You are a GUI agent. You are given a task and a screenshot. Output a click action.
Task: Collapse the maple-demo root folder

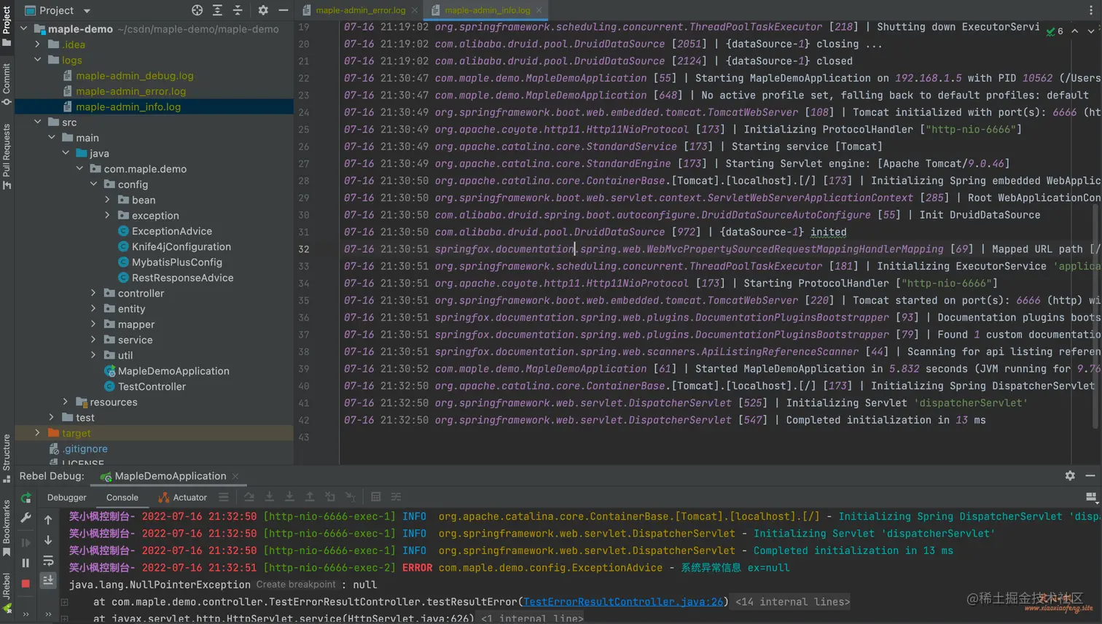click(24, 29)
